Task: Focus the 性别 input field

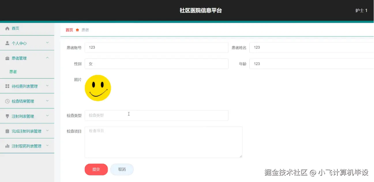Action: click(156, 64)
